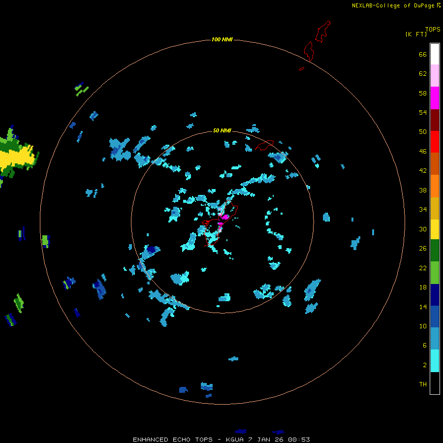The image size is (443, 443).
Task: Click the medium blue 14 legend swatch
Action: click(x=435, y=316)
